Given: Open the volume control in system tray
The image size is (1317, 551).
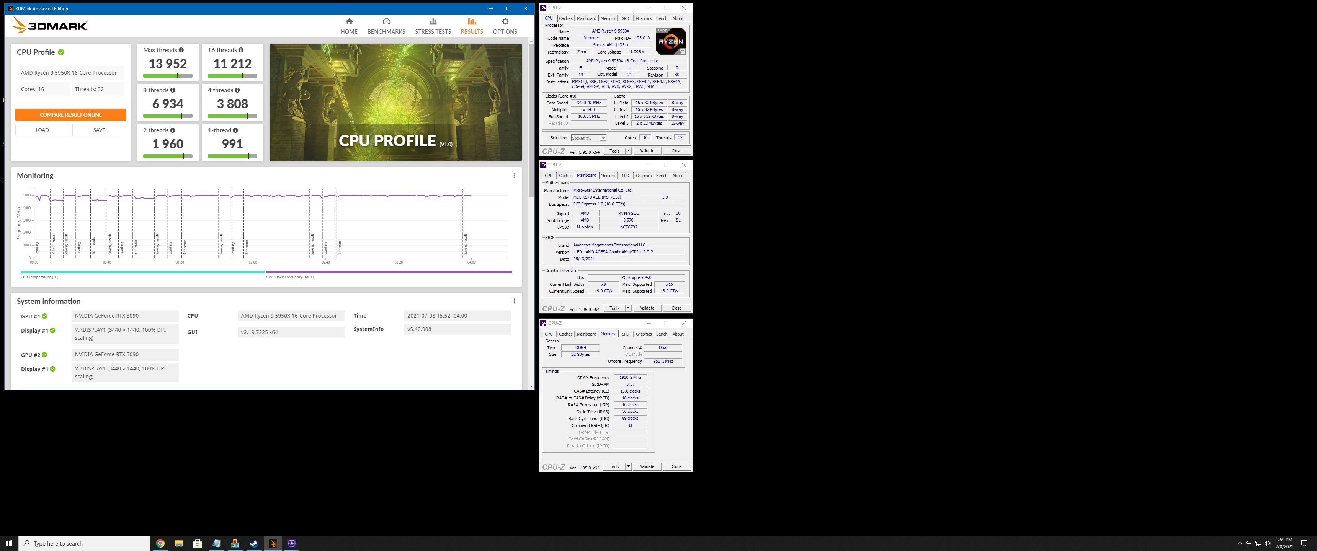Looking at the screenshot, I should click(x=1267, y=543).
